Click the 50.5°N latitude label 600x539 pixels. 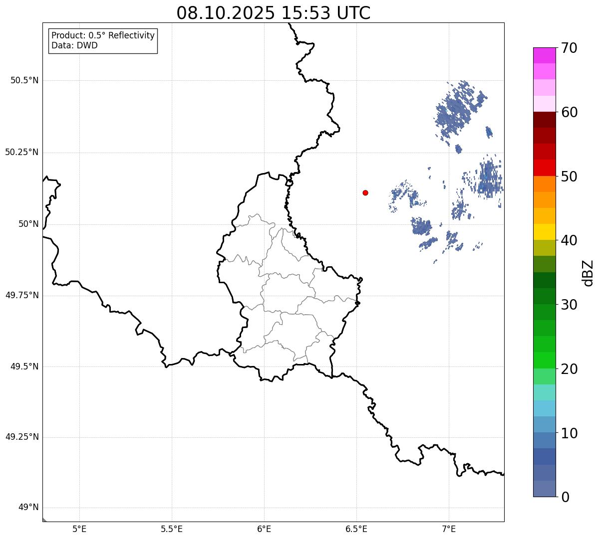pyautogui.click(x=24, y=80)
